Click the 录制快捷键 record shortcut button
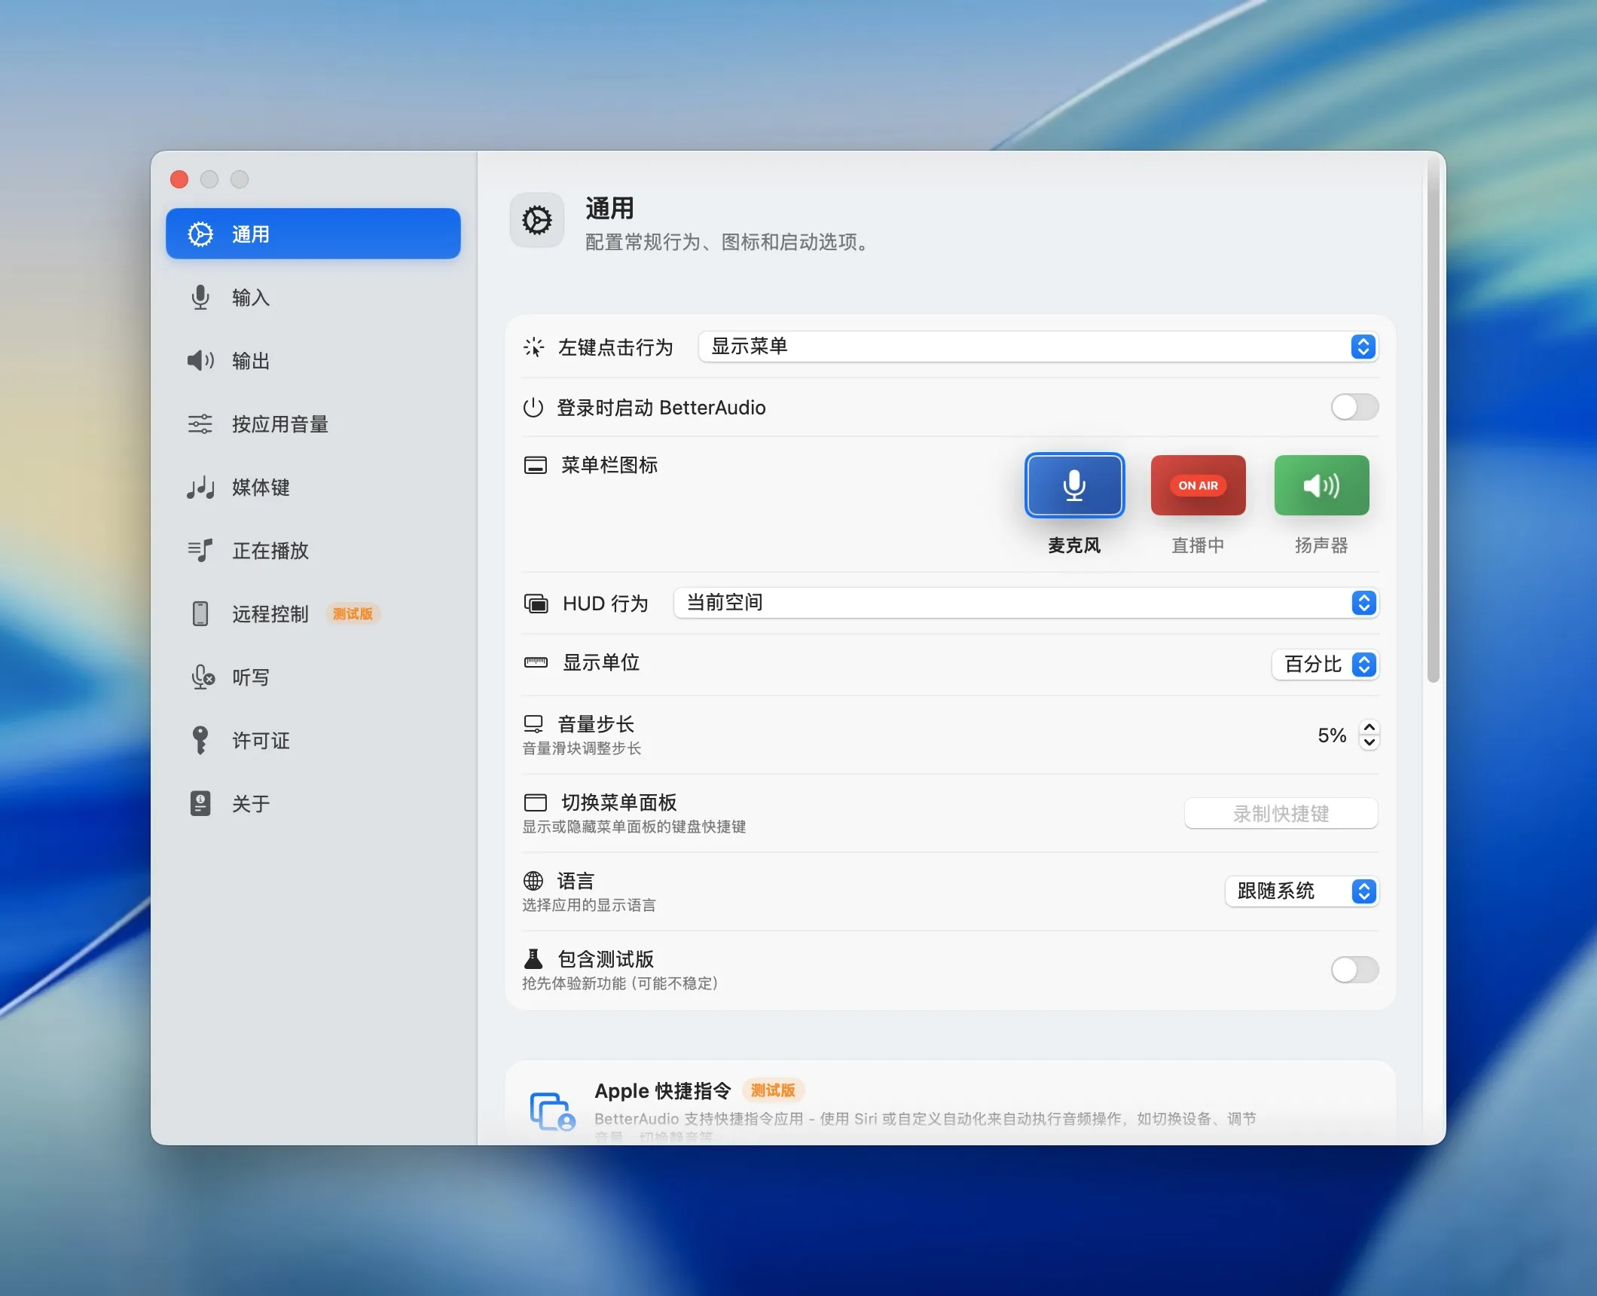Image resolution: width=1597 pixels, height=1296 pixels. click(x=1280, y=813)
